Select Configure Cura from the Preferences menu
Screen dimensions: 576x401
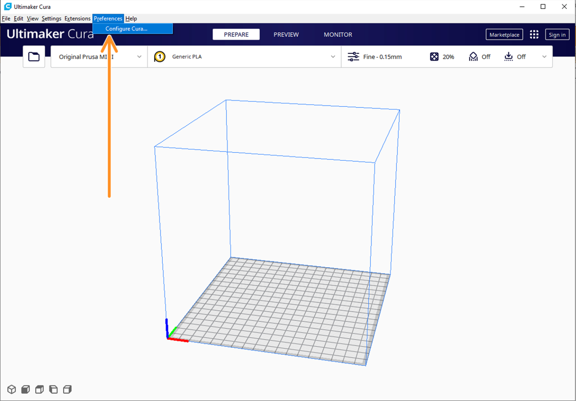point(126,28)
